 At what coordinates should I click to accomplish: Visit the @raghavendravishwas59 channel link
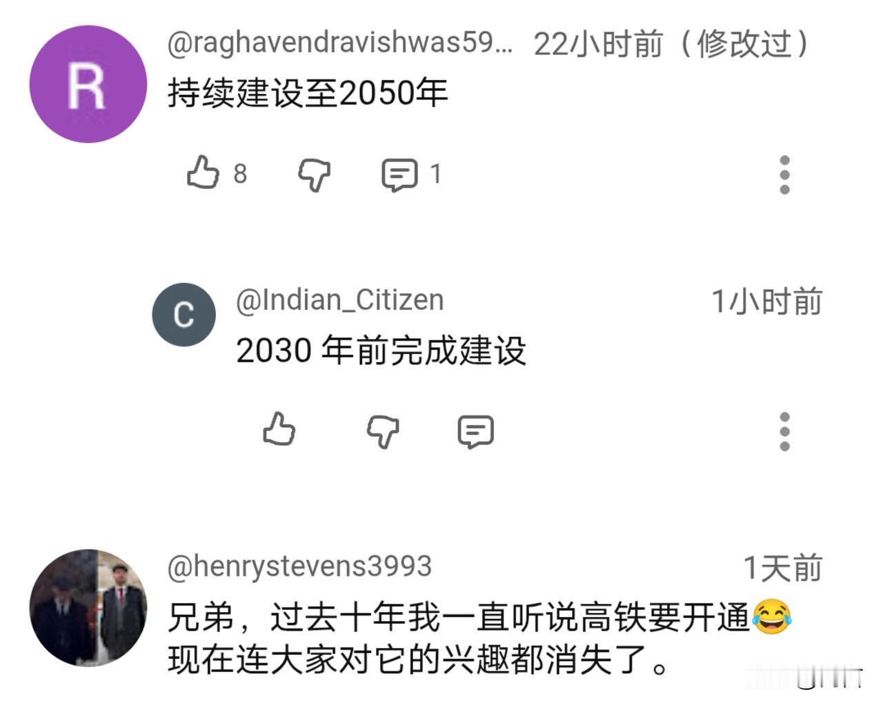point(340,43)
